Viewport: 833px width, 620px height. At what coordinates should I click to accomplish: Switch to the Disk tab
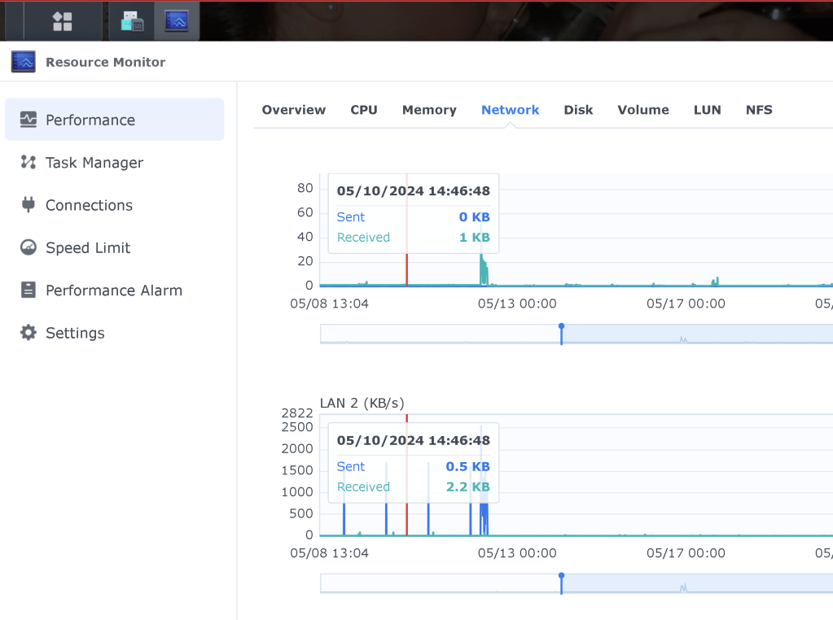(578, 110)
